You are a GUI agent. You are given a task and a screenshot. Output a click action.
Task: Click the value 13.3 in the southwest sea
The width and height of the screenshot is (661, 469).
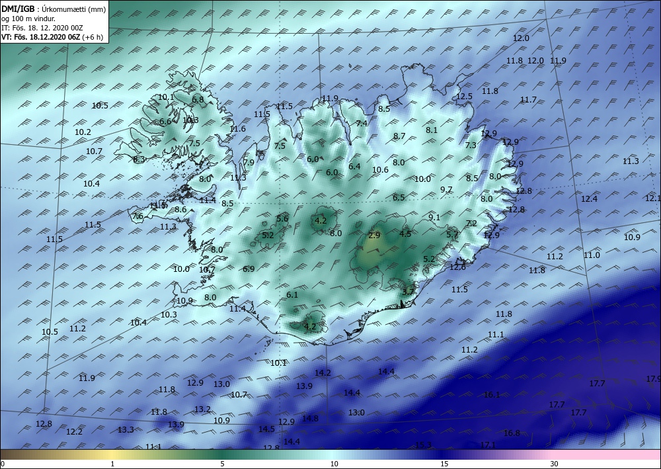coord(126,430)
